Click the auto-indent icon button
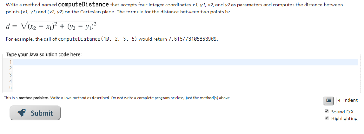This screenshot has width=364, height=134. (x=328, y=100)
